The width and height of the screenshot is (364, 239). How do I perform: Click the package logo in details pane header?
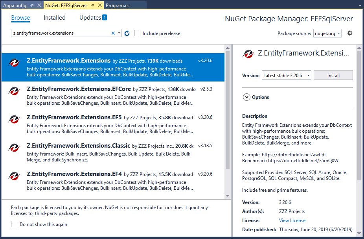pyautogui.click(x=248, y=54)
